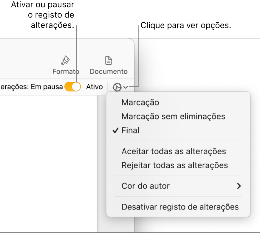Choose Desativar registo de alterações
Screen dimensions: 260x233
(x=179, y=207)
